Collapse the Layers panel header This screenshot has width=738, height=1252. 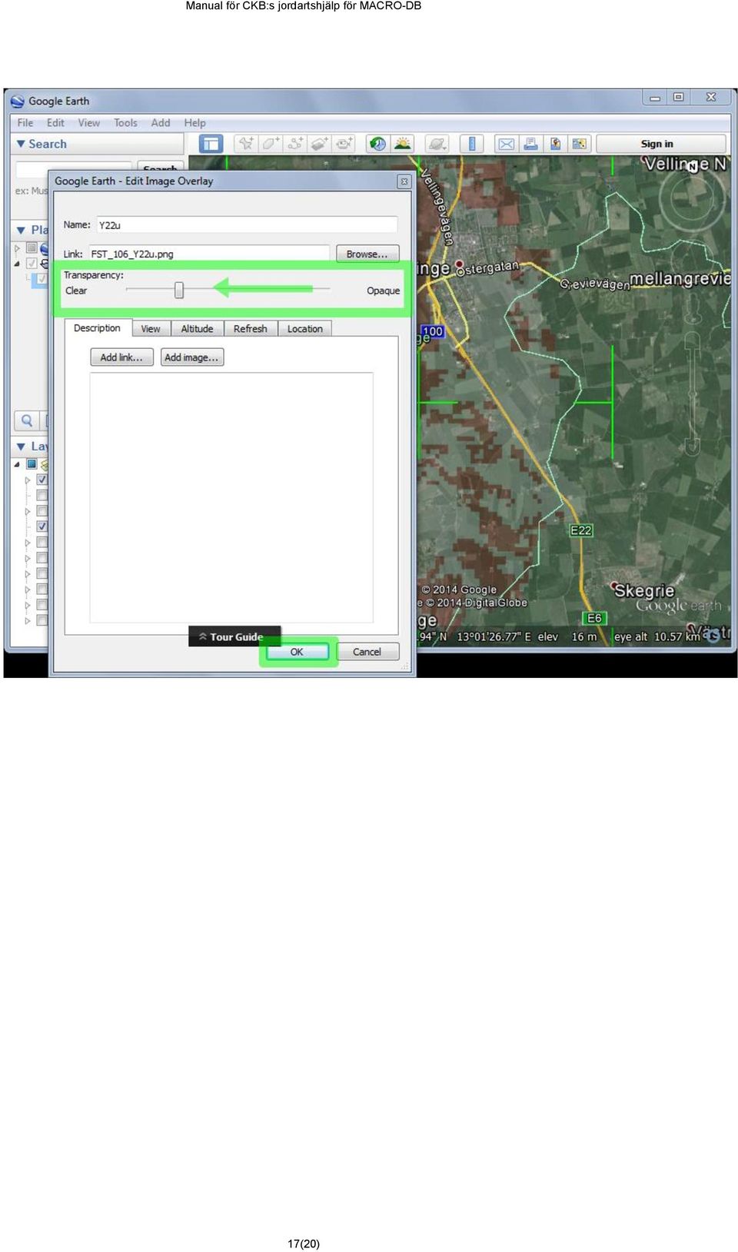coord(21,447)
